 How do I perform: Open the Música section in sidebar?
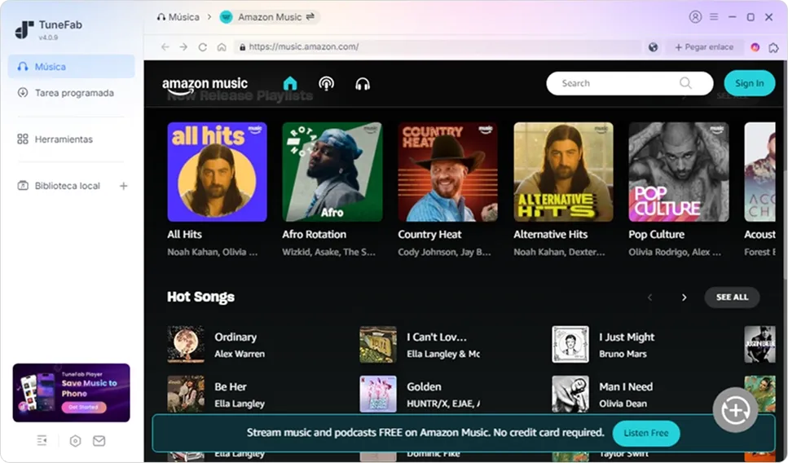point(72,66)
